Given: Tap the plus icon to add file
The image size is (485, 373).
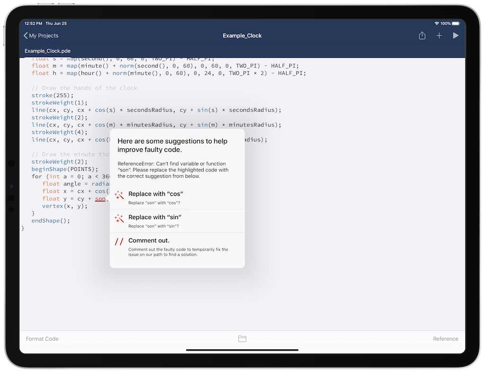Looking at the screenshot, I should 439,36.
